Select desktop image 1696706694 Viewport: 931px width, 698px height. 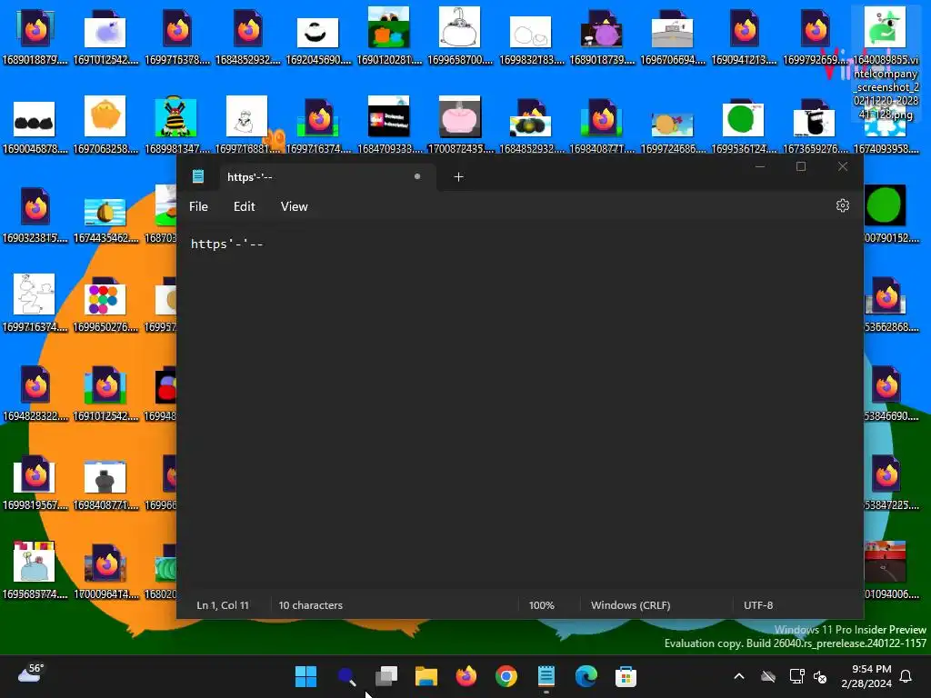pos(673,36)
